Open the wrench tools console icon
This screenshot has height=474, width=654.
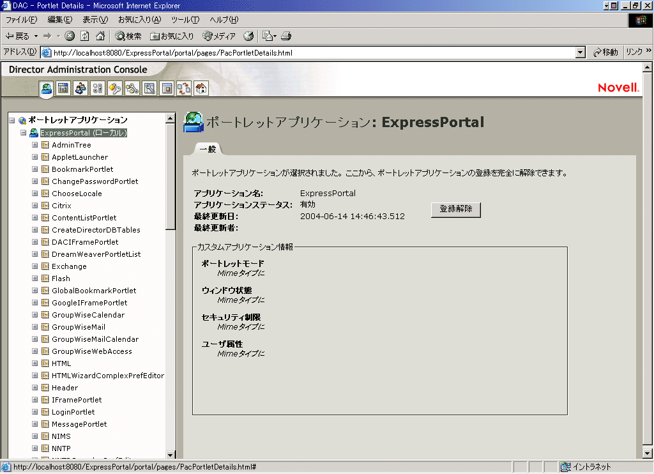click(149, 88)
